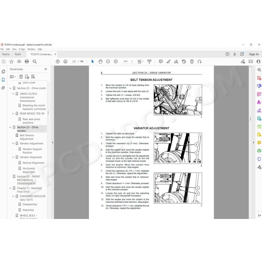
Task: Collapse the Section 23 – Drive variator bookmark
Action: 10,127
